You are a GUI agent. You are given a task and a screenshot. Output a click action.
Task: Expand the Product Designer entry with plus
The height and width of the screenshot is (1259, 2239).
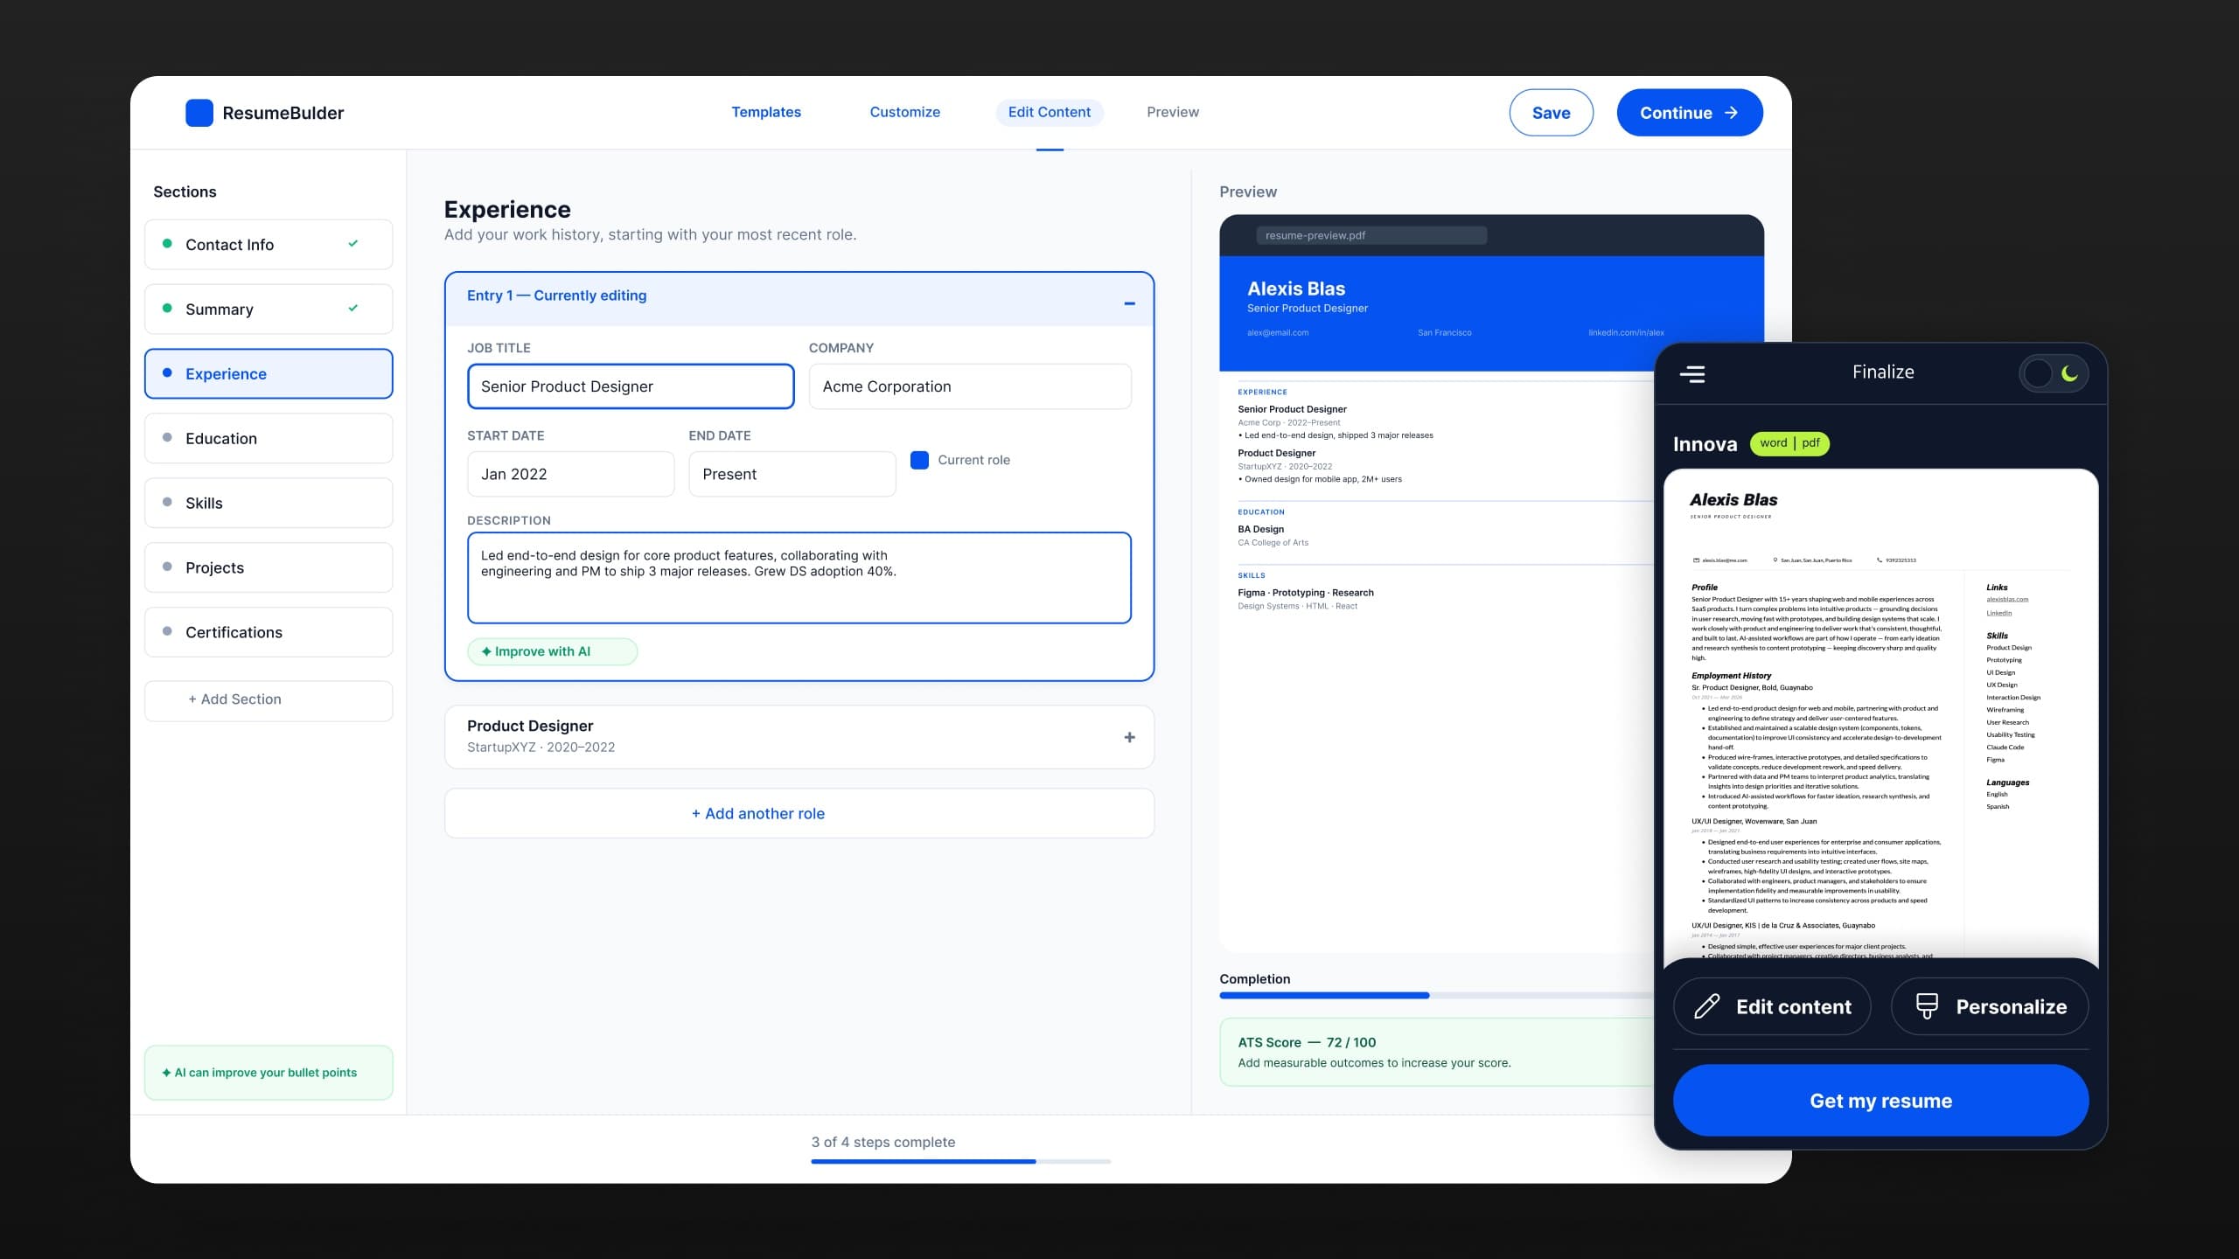coord(1129,737)
